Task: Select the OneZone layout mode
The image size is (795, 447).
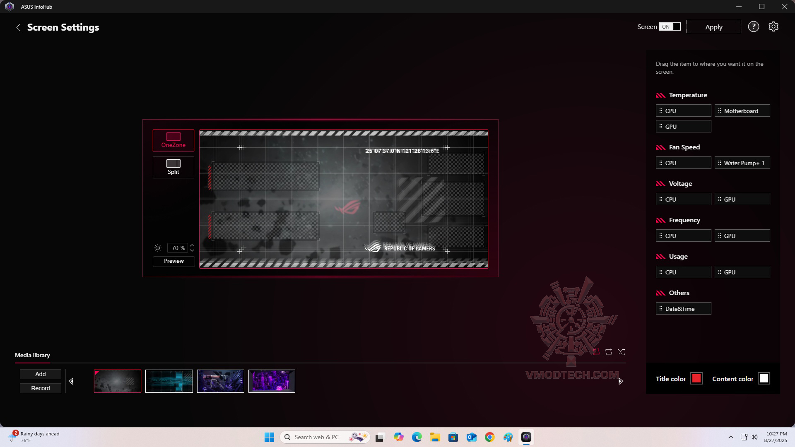Action: (173, 140)
